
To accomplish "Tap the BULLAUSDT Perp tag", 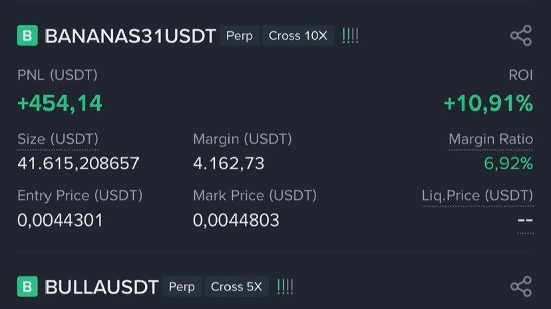I will [182, 287].
